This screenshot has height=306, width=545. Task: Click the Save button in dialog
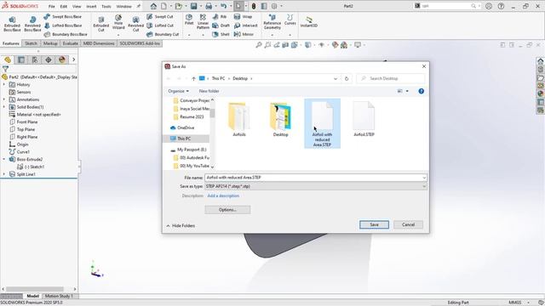[374, 224]
